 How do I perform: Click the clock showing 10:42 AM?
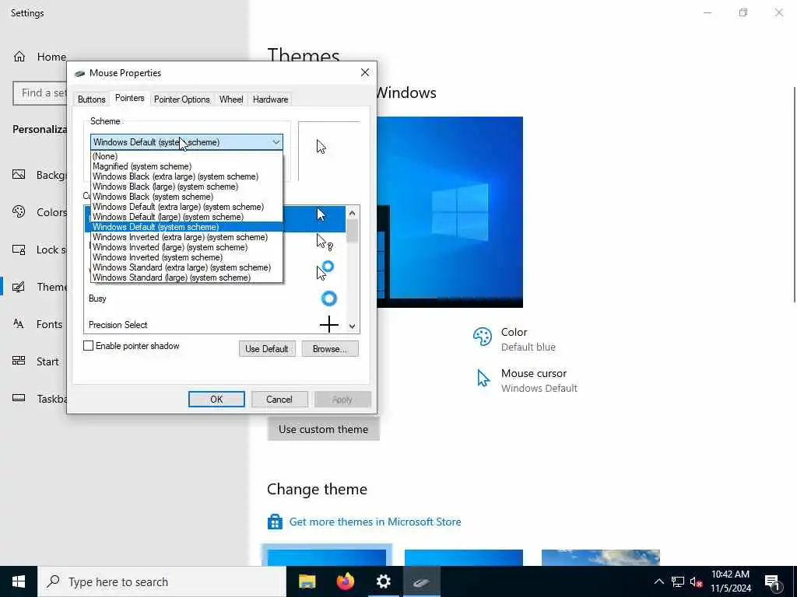(730, 574)
